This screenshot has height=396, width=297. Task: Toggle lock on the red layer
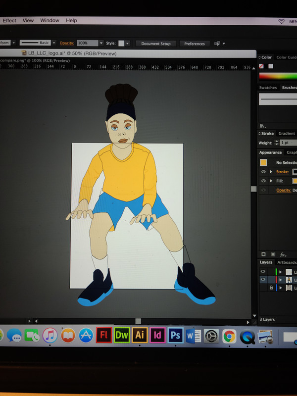click(271, 280)
